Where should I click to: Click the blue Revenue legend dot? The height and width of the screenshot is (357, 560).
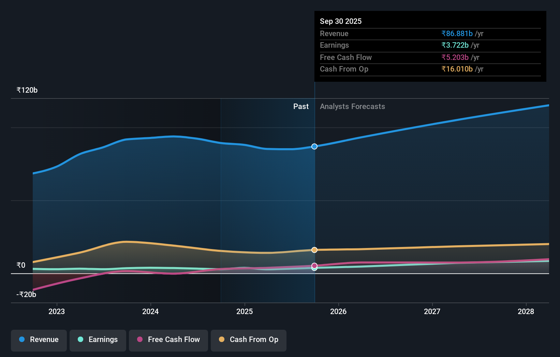tap(21, 340)
